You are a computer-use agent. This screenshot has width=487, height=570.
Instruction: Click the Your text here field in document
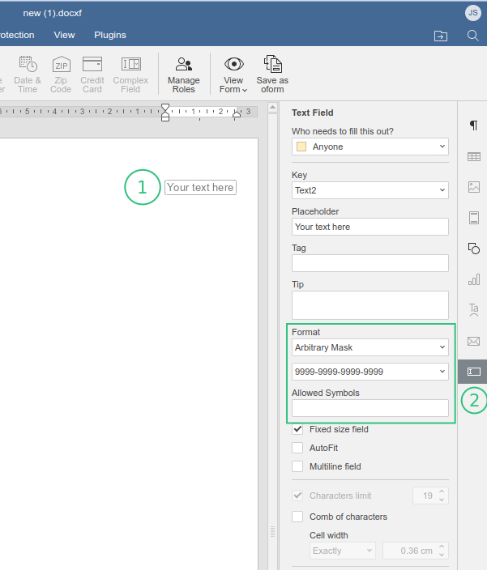pyautogui.click(x=200, y=188)
